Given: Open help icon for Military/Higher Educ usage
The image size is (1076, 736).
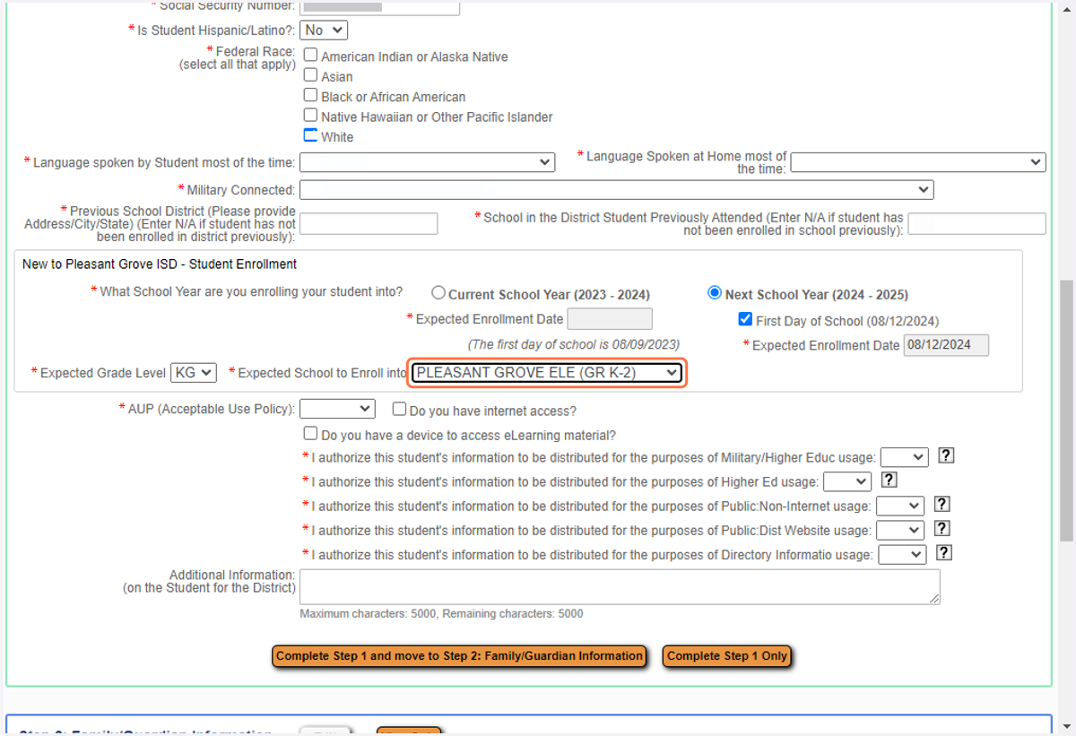Looking at the screenshot, I should click(x=946, y=455).
